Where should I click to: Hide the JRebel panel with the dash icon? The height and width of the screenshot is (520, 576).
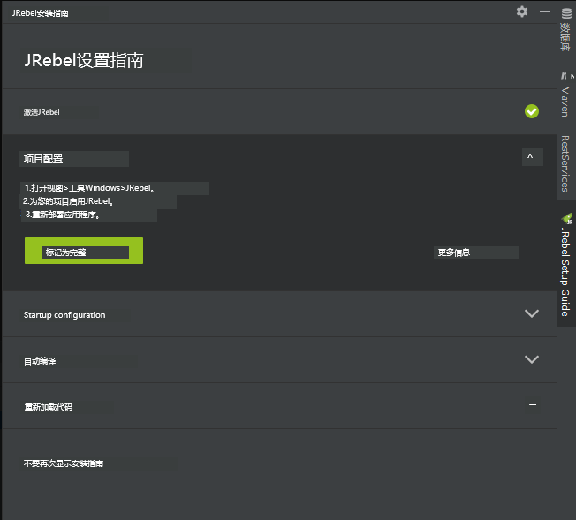545,11
